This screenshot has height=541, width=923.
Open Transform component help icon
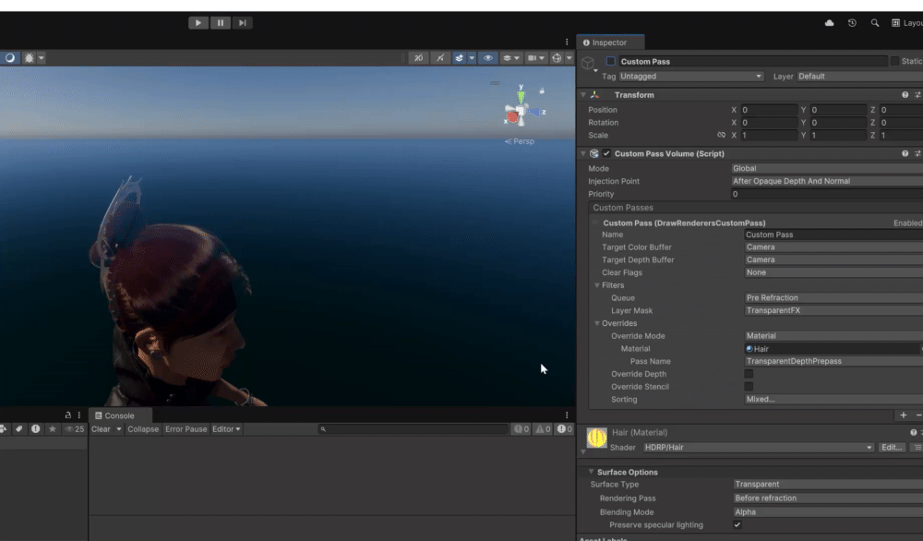tap(905, 95)
